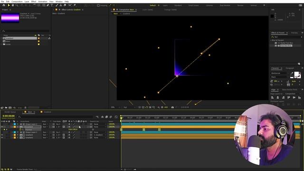This screenshot has width=304, height=171.
Task: Open the viewer magnification percentage dropdown
Action: coord(115,107)
